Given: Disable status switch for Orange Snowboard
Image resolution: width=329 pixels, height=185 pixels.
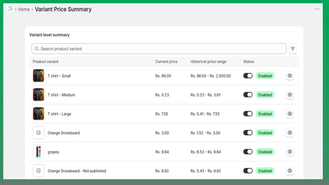Looking at the screenshot, I should tap(248, 133).
